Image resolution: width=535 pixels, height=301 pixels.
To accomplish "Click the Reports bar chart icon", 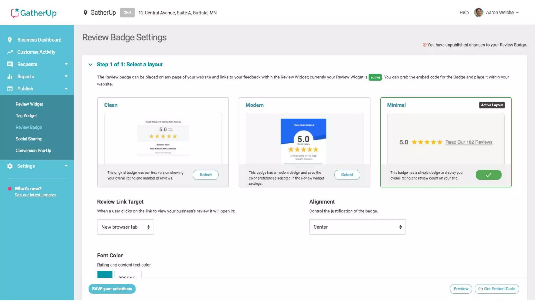I will [10, 77].
